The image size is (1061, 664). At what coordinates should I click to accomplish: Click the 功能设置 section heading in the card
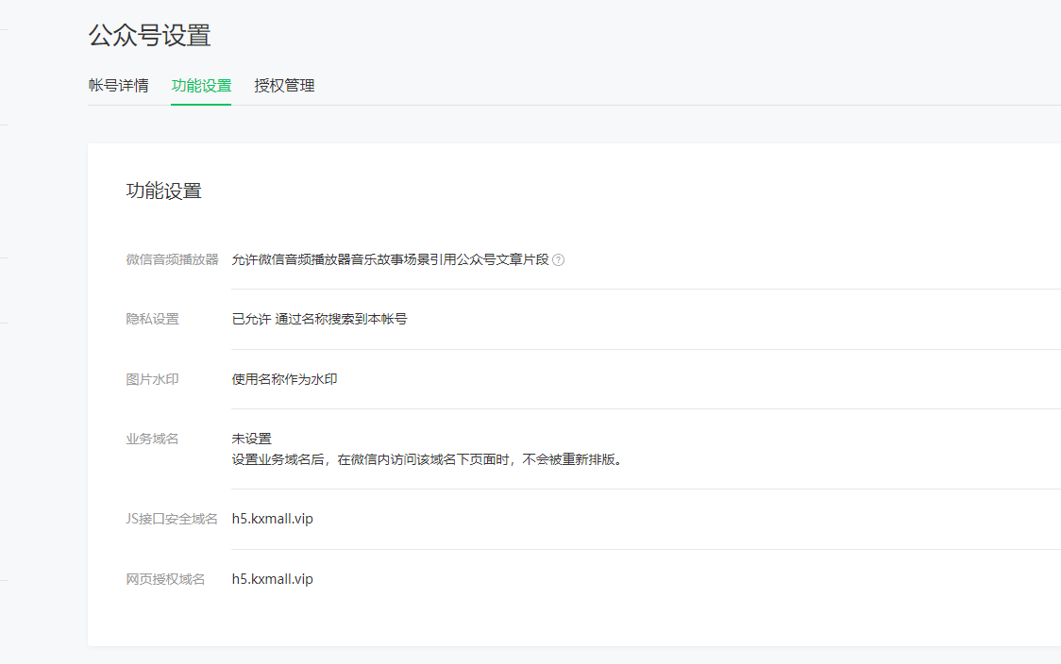click(164, 191)
